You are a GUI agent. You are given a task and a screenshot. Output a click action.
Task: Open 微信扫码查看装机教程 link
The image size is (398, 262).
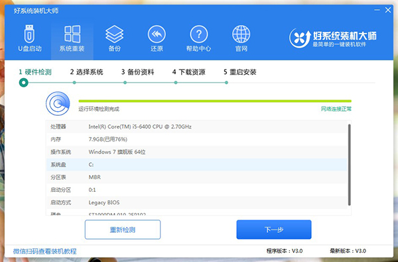coord(45,251)
